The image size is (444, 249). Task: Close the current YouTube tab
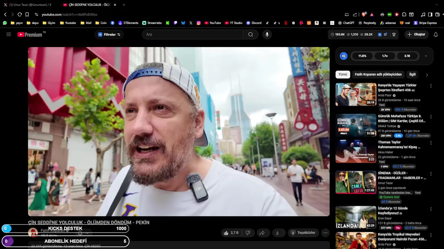pyautogui.click(x=115, y=5)
